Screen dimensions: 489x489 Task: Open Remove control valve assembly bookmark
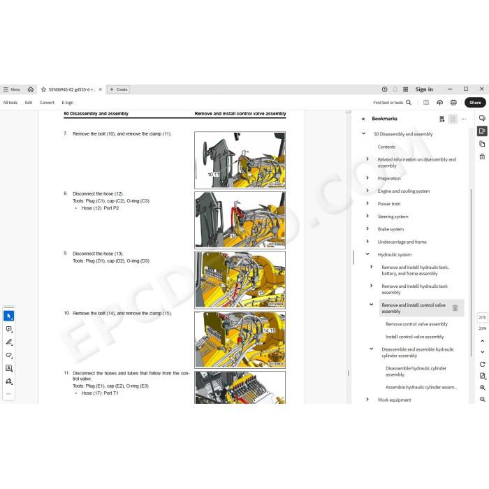pos(416,324)
